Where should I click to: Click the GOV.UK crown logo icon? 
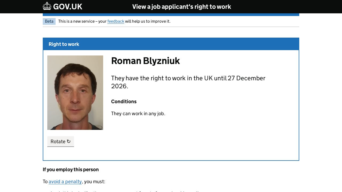tap(47, 6)
